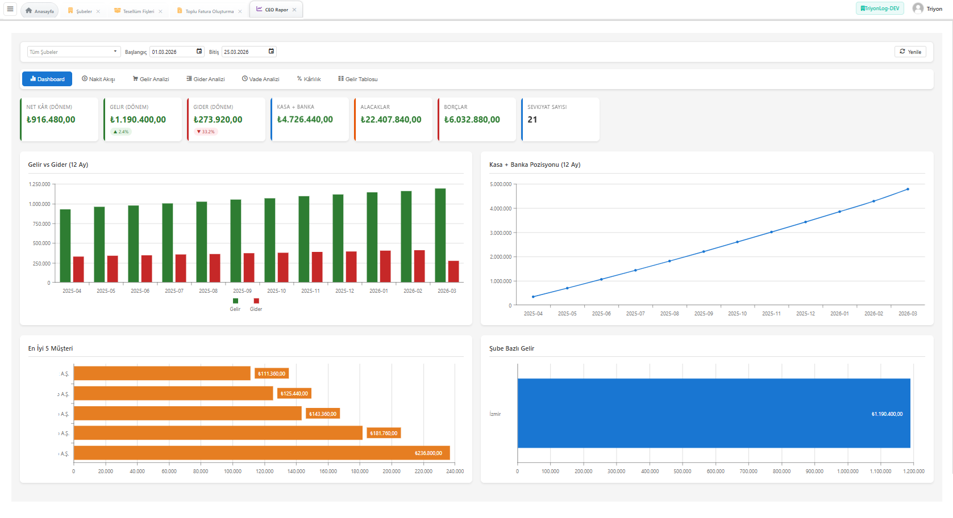The image size is (953, 518).
Task: Click the İzmir bar in Şube Bazlı Gelir
Action: [x=713, y=413]
